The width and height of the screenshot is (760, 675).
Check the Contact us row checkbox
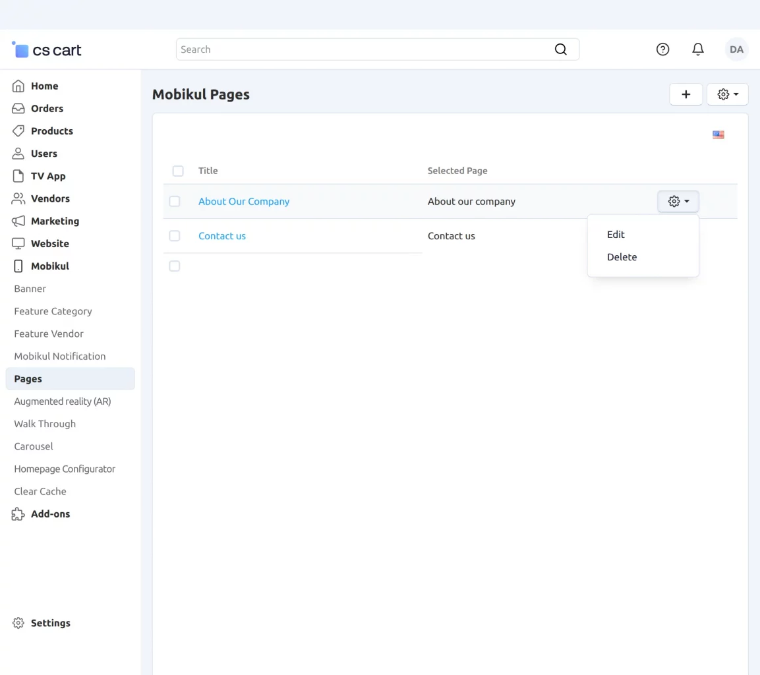[x=175, y=236]
